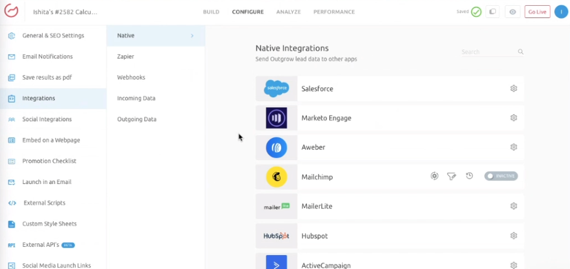Screen dimensions: 570x269
Task: Click the Go Live button
Action: [537, 12]
